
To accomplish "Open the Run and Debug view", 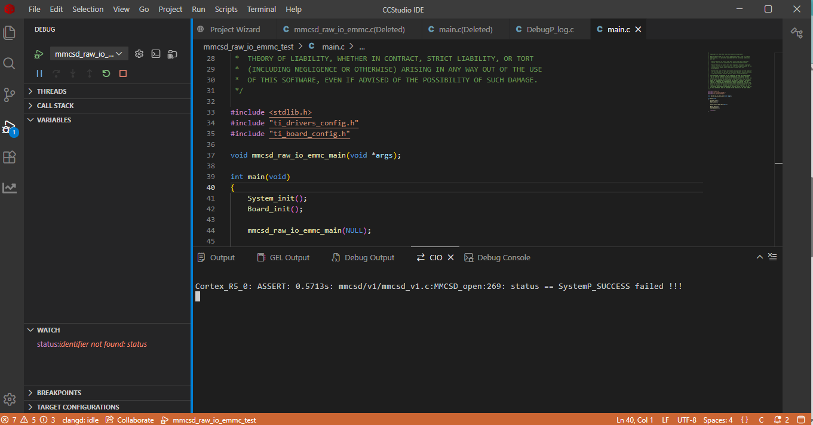I will (10, 127).
